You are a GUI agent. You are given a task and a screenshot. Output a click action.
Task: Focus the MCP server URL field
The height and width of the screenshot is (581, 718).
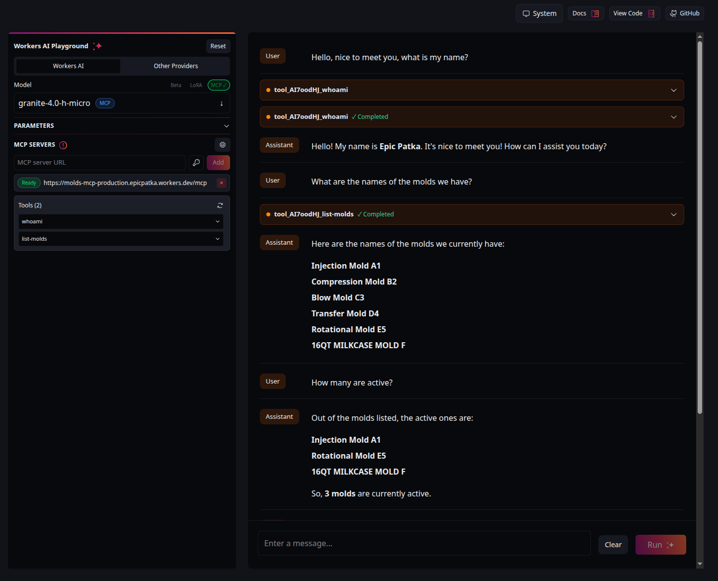point(100,163)
